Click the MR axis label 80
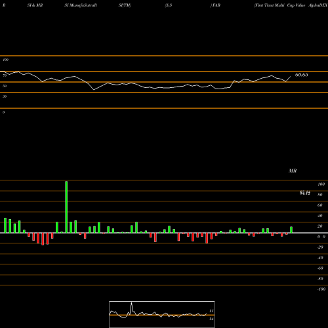 (x=320, y=195)
